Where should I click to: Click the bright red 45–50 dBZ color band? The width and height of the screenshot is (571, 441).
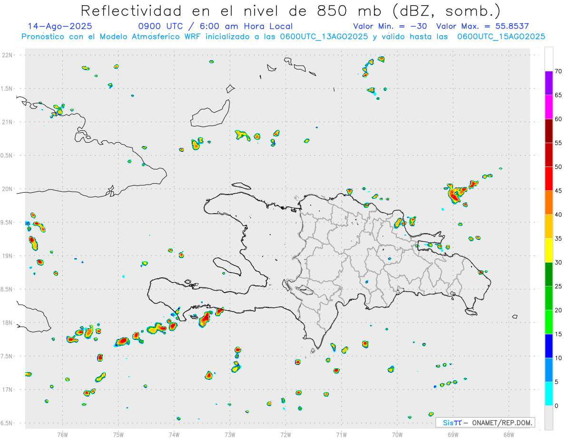tap(549, 178)
